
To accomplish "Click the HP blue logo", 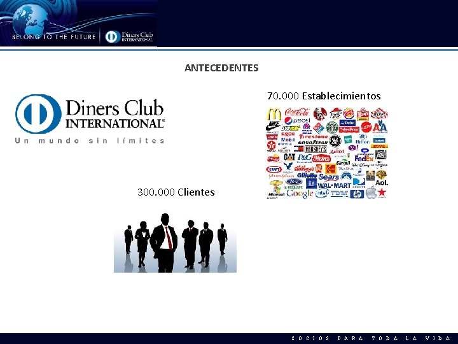I will pyautogui.click(x=357, y=194).
